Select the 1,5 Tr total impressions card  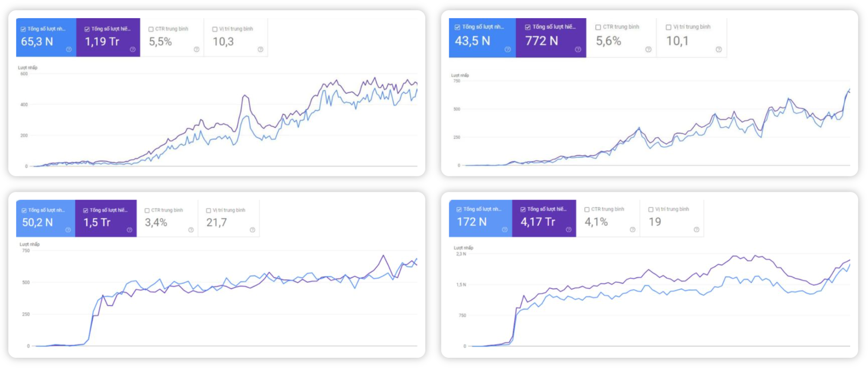pyautogui.click(x=105, y=219)
